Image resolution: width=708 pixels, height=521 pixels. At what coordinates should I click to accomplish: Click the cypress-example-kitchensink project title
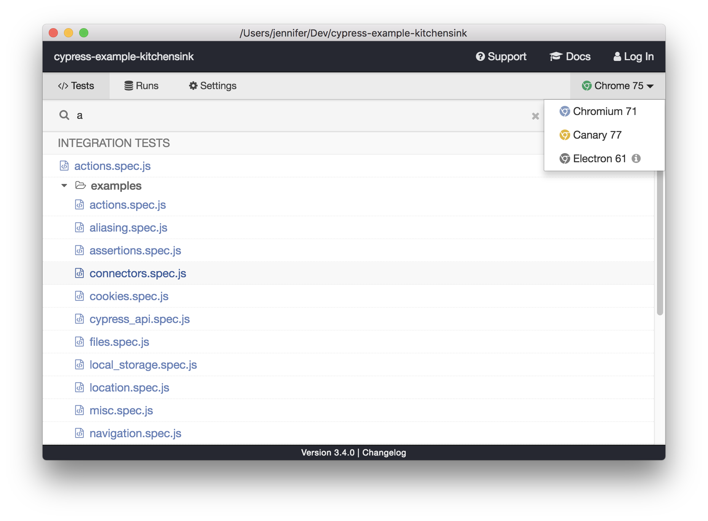click(124, 56)
